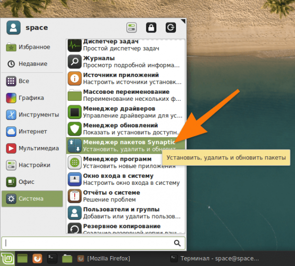Open Менеджер обновлений
Viewport: 295px width, 266px height.
click(x=126, y=129)
